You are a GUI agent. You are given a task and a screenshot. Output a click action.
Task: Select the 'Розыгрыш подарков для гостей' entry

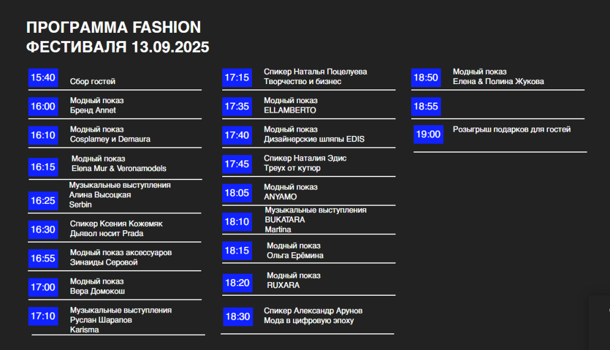[x=512, y=129]
